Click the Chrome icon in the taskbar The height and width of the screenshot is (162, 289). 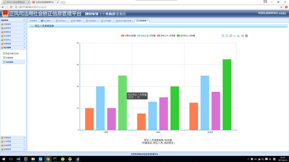point(48,159)
